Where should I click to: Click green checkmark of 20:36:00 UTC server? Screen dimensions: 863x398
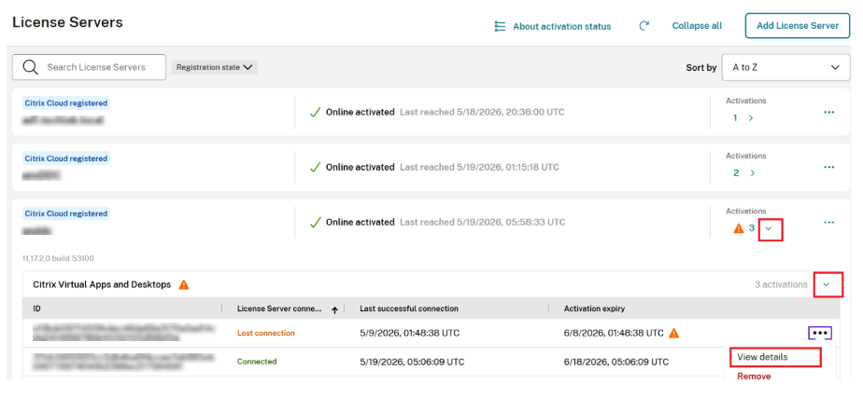click(316, 113)
